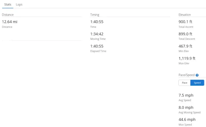Click the Avg Moving Speed label

(190, 112)
